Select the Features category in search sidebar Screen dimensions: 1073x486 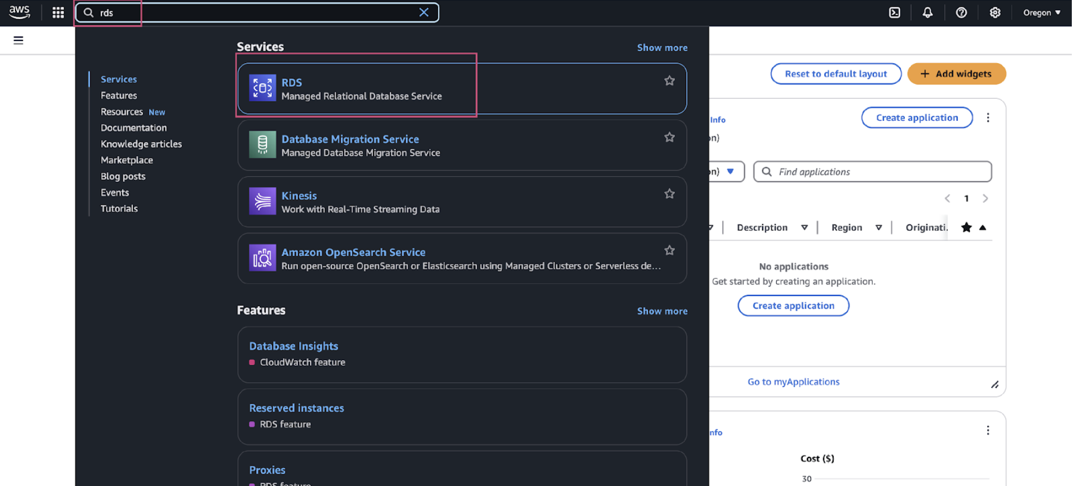tap(119, 95)
